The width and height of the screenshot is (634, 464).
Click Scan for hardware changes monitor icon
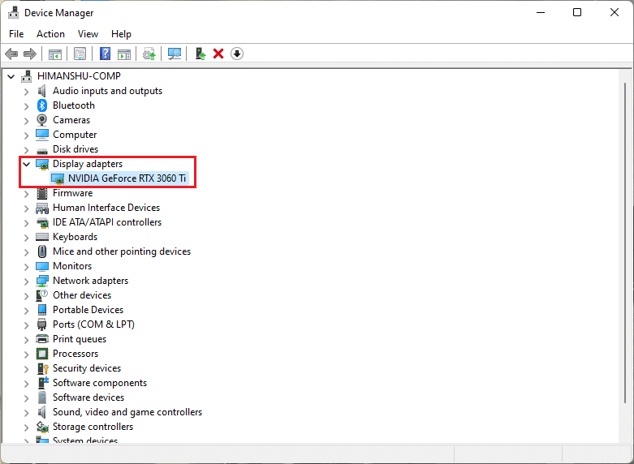point(175,54)
